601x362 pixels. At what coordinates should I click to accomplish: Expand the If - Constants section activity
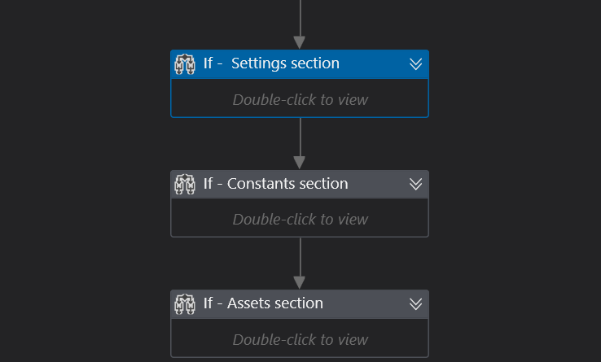[415, 184]
